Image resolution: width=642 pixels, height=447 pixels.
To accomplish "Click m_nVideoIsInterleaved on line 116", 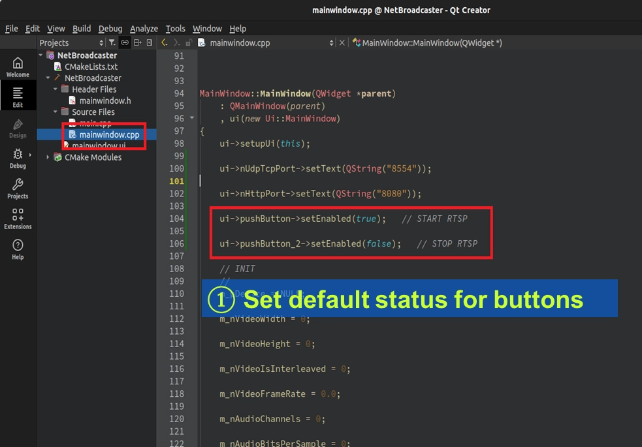I will (273, 369).
